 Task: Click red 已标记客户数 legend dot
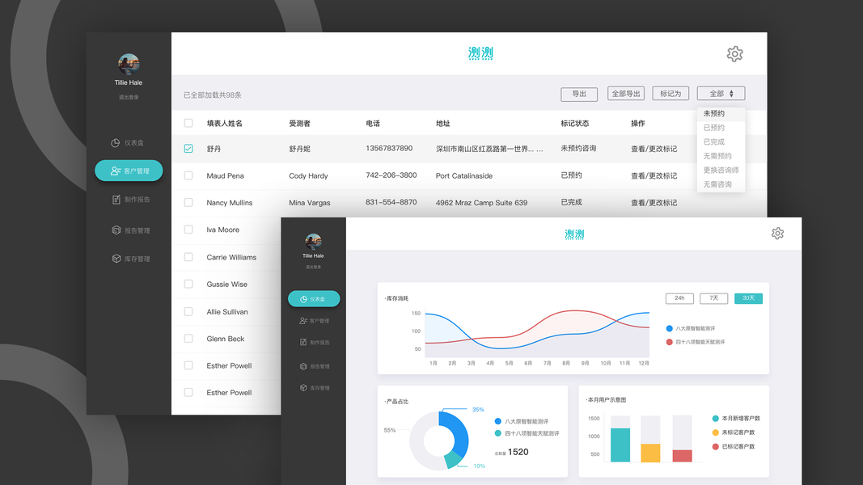[716, 446]
